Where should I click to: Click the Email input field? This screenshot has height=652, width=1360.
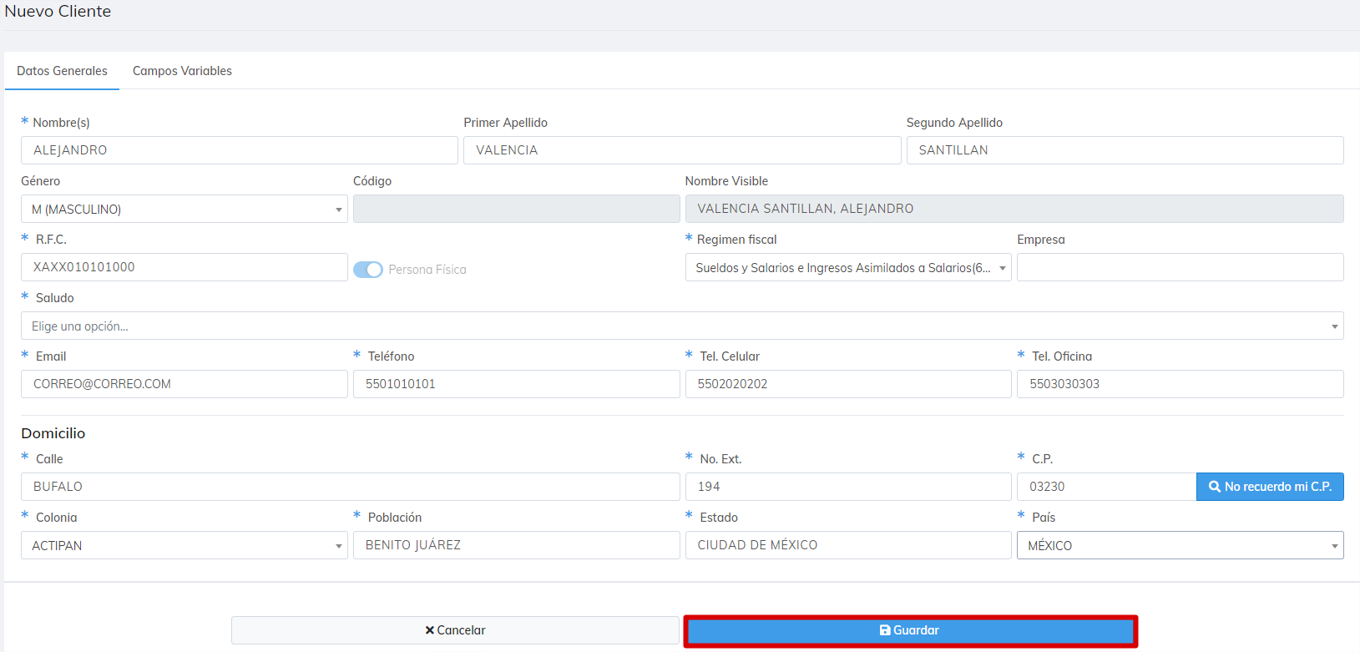pyautogui.click(x=184, y=384)
